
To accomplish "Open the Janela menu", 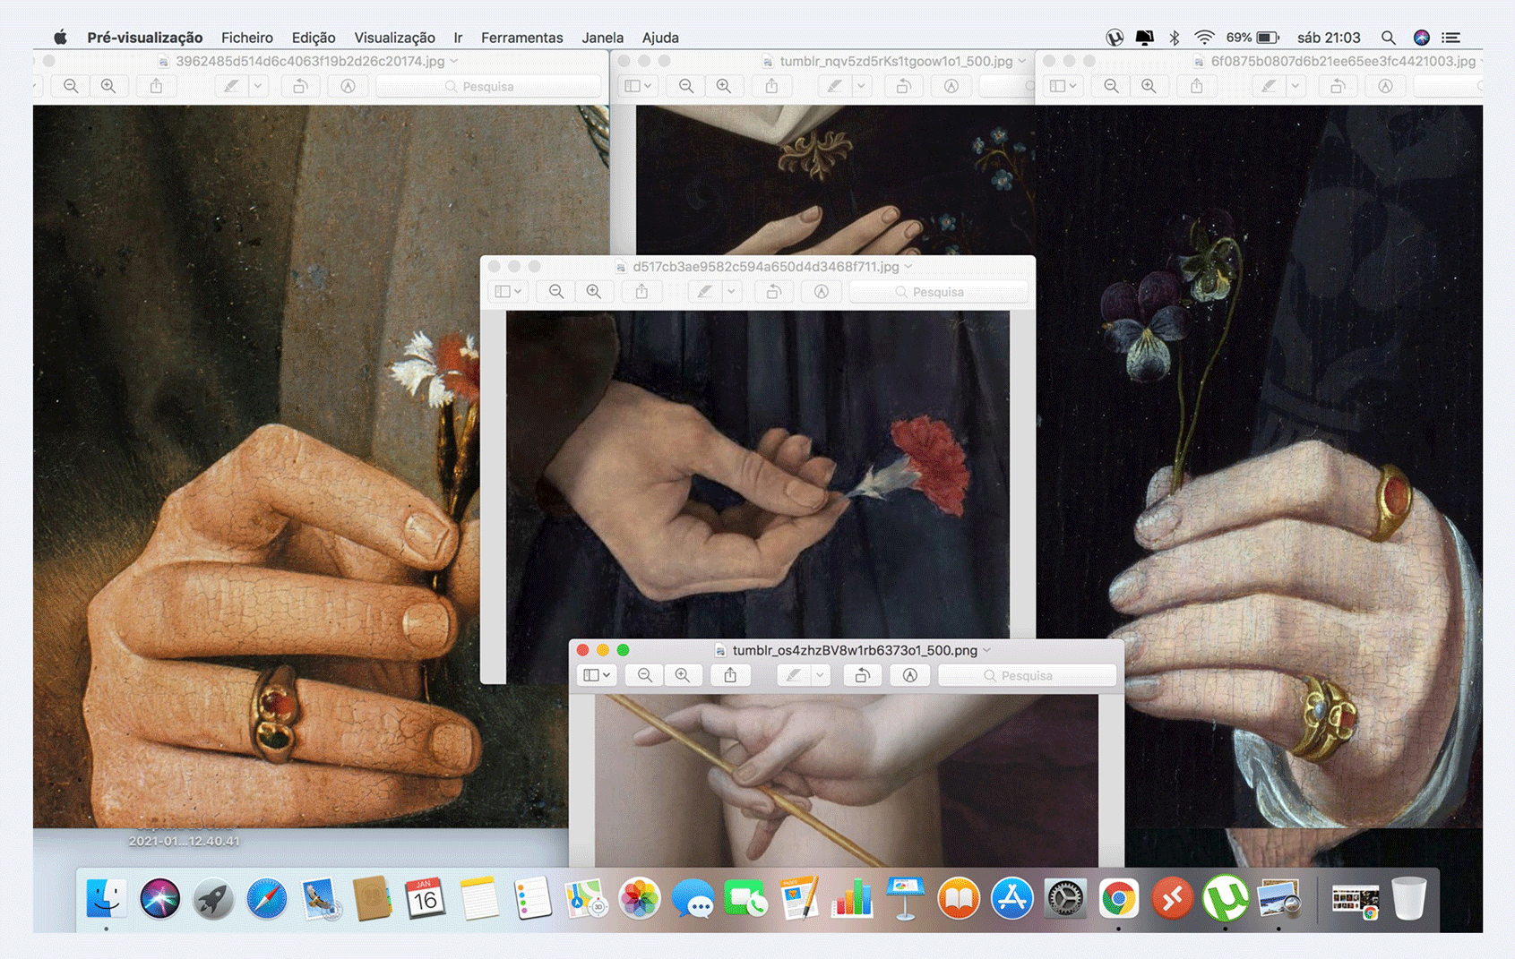I will pyautogui.click(x=602, y=38).
